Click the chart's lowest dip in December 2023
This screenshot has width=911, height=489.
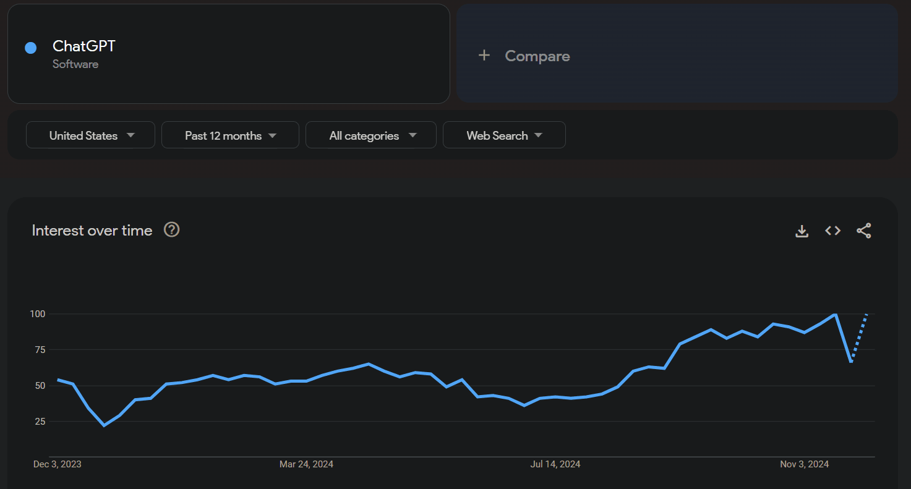tap(104, 425)
